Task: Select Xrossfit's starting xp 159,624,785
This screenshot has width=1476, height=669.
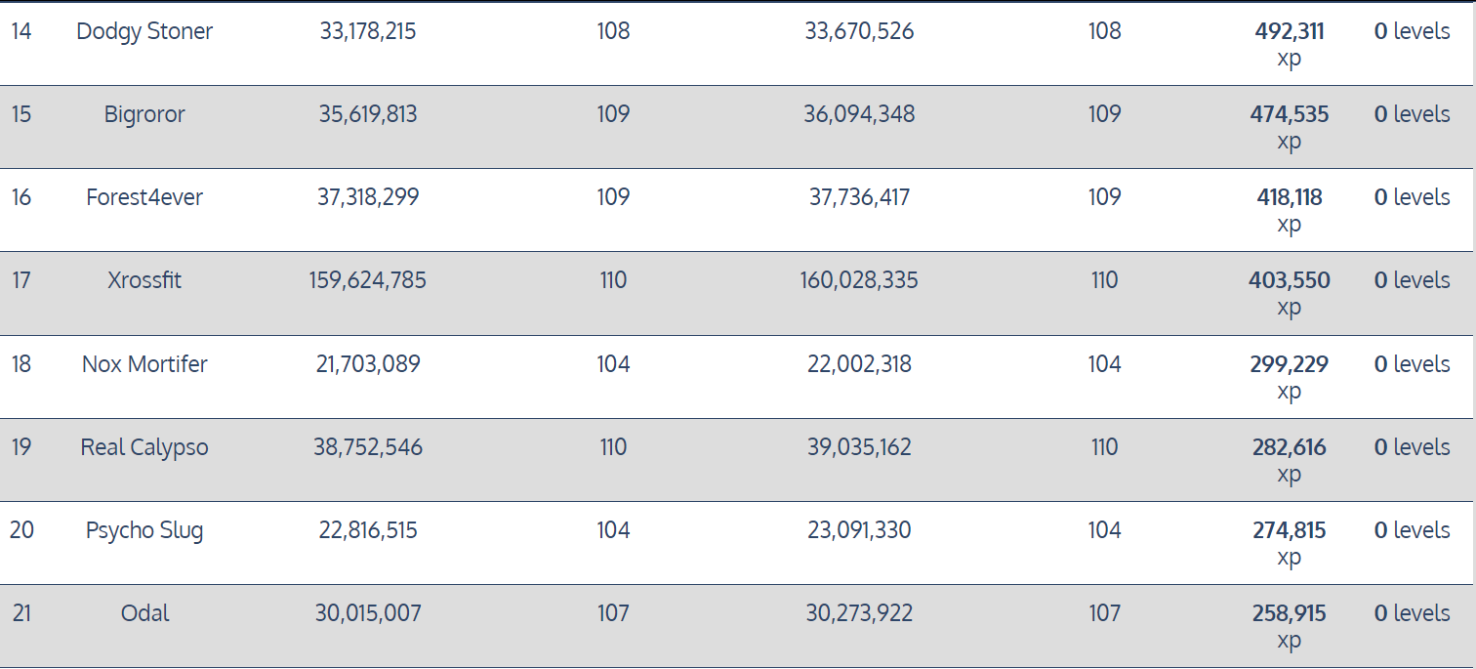Action: [x=368, y=280]
